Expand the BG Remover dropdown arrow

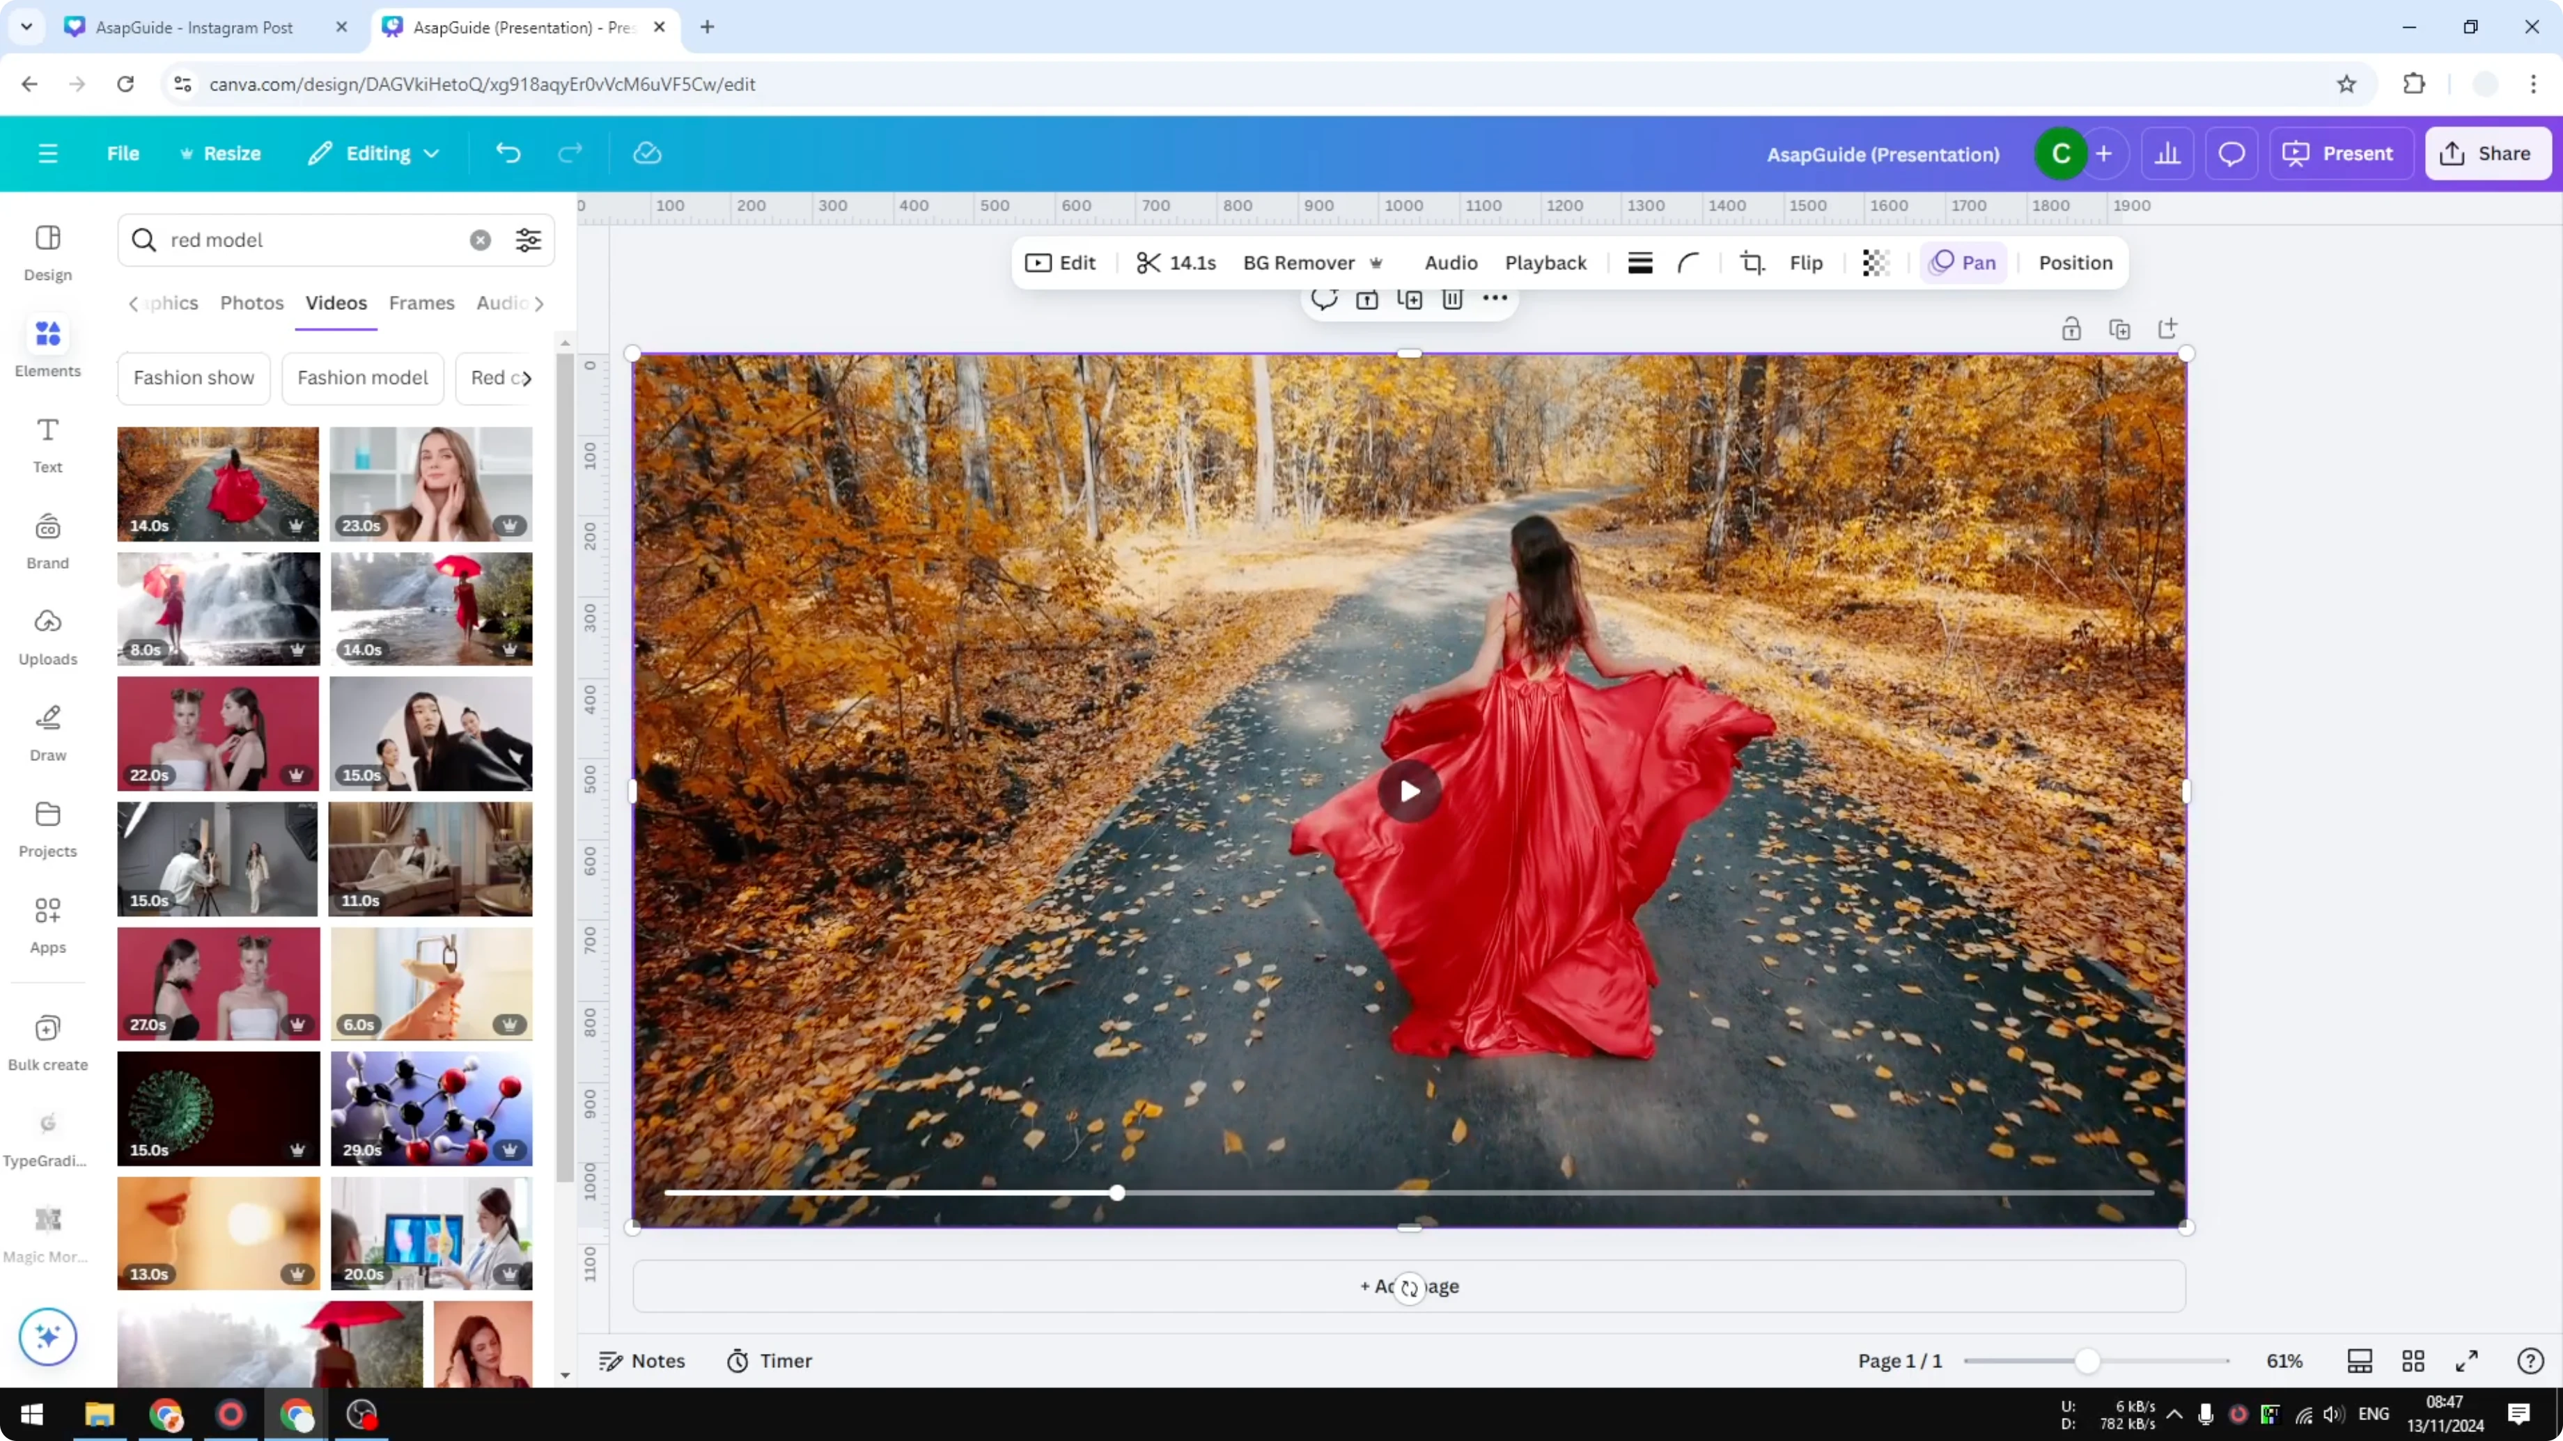coord(1377,262)
